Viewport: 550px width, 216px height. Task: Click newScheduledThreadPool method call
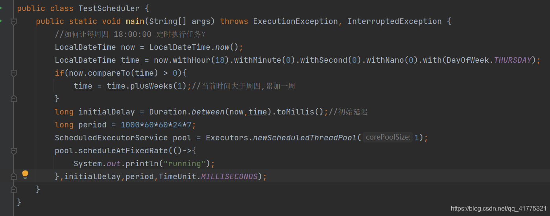pos(305,138)
